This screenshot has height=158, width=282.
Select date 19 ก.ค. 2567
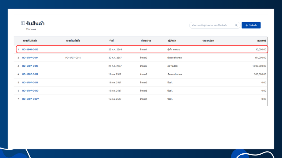115,74
